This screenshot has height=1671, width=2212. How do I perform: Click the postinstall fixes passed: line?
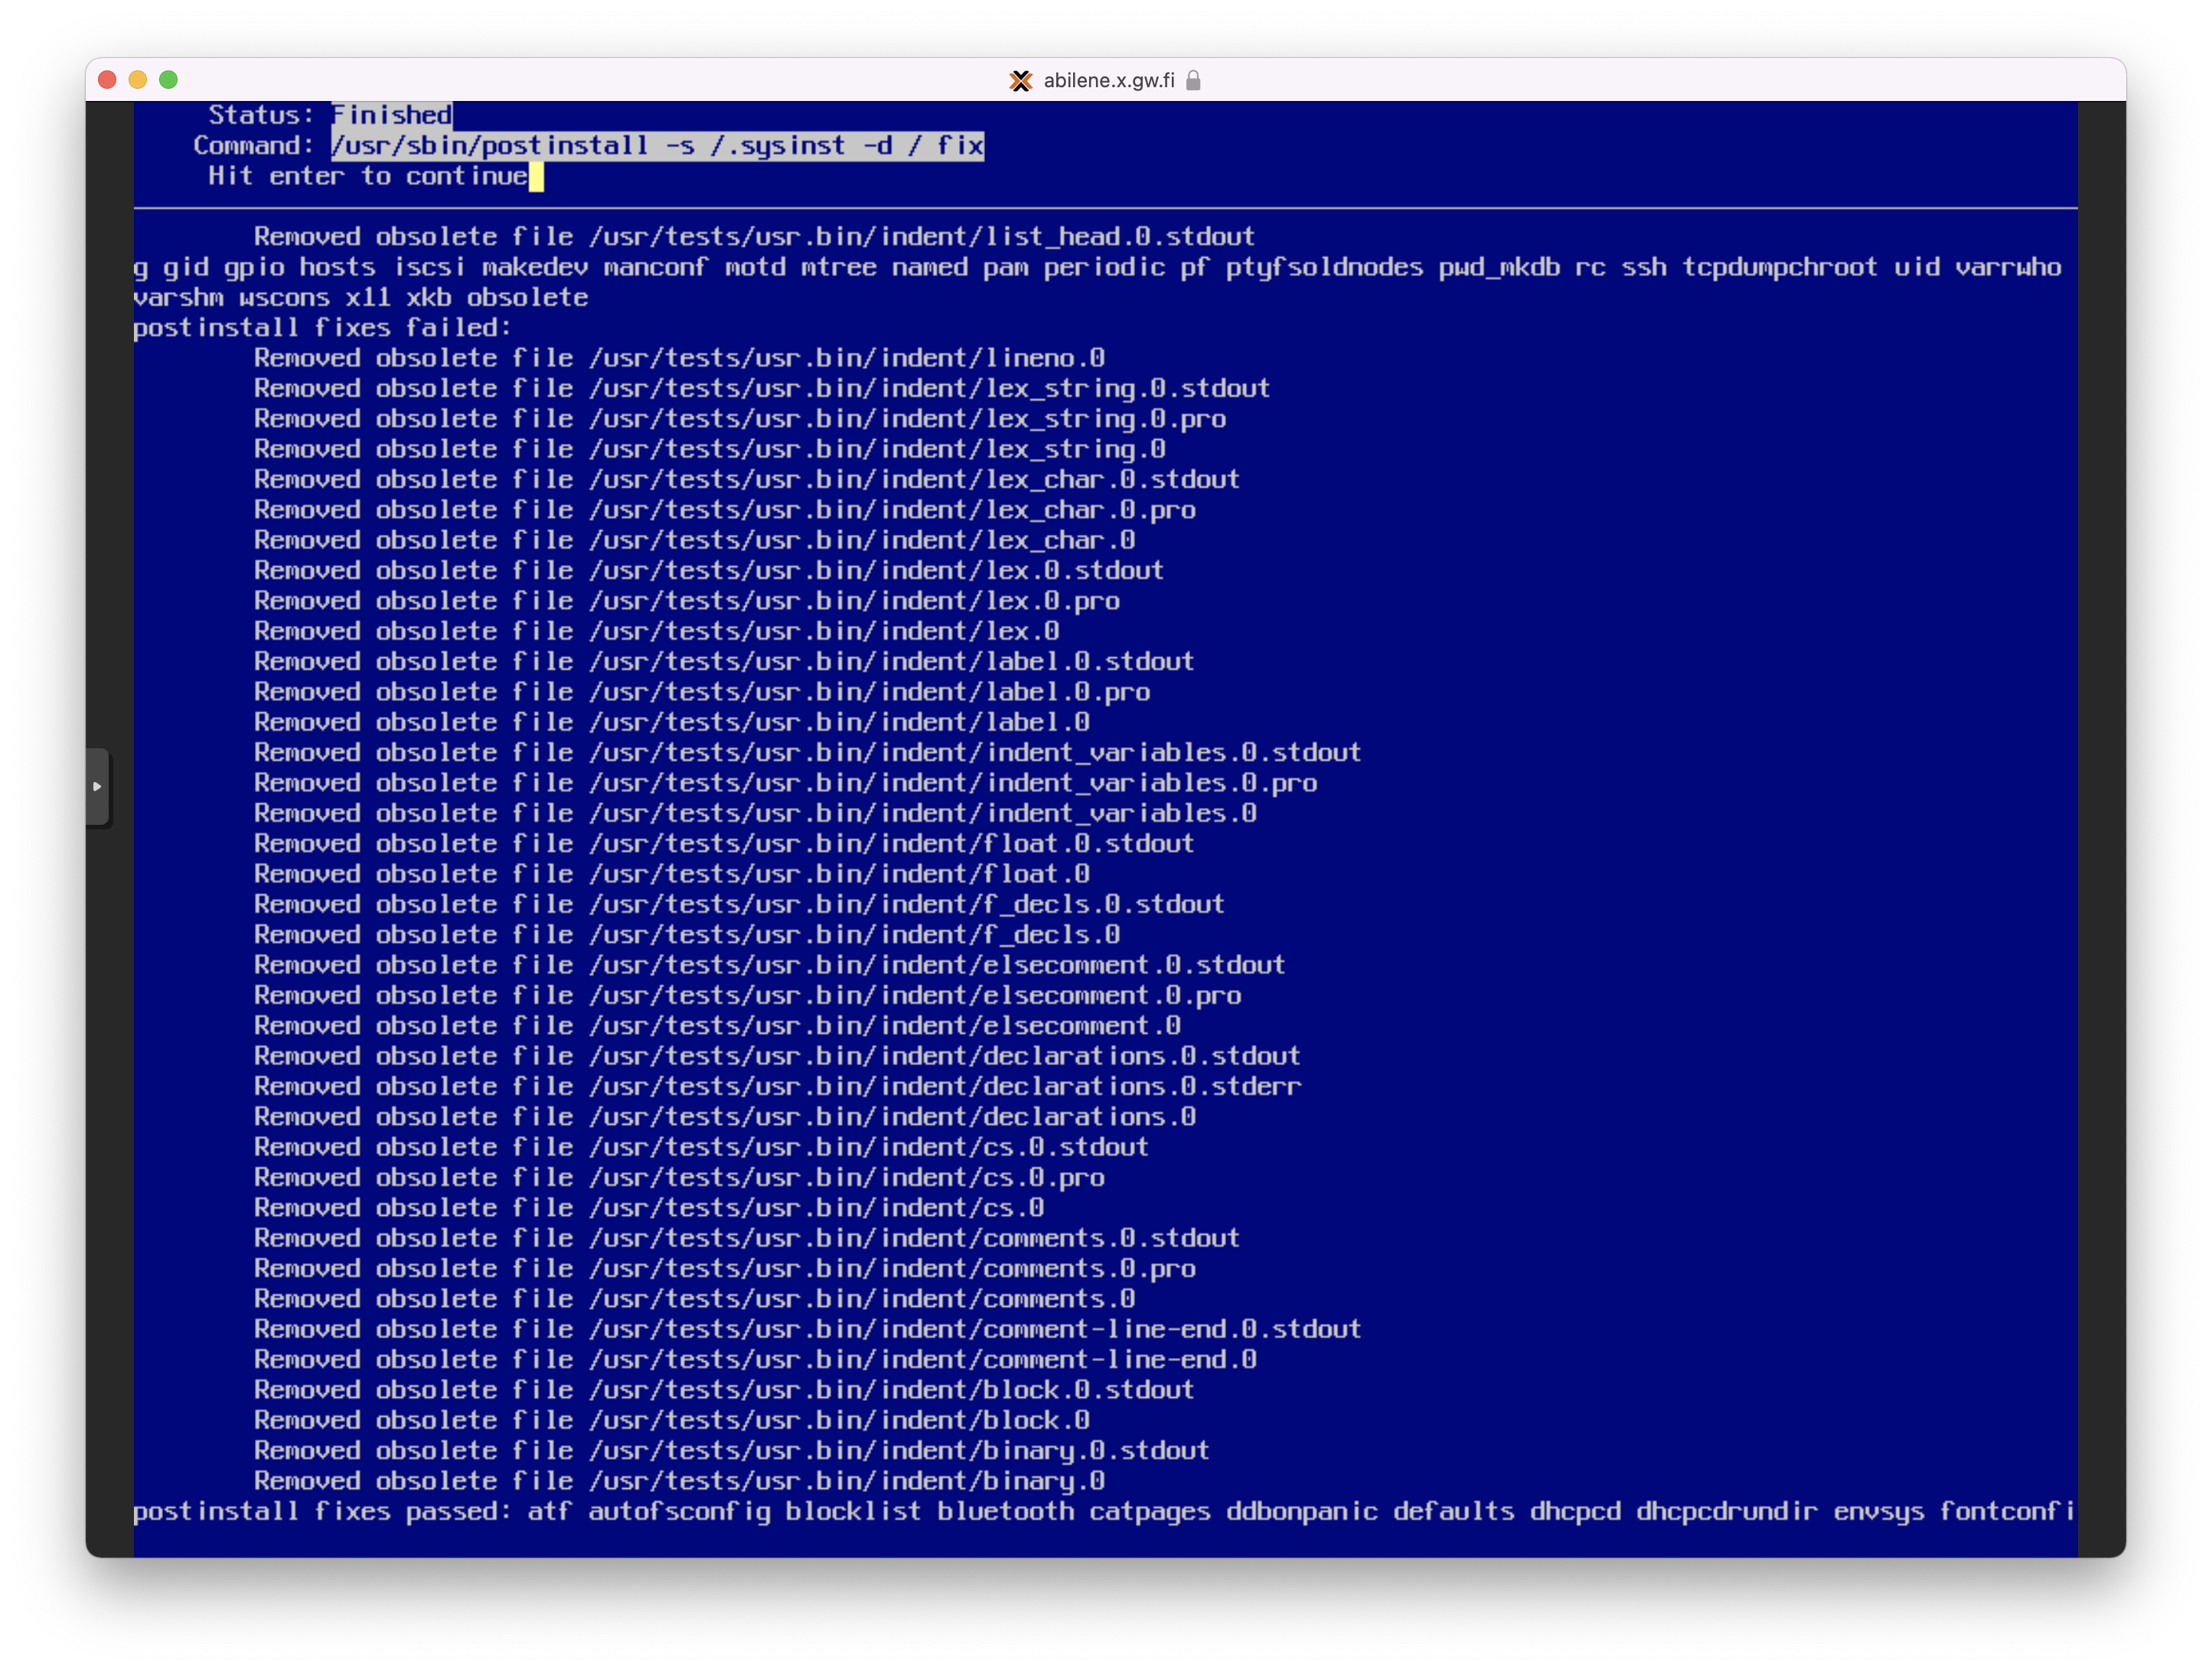tap(1104, 1512)
